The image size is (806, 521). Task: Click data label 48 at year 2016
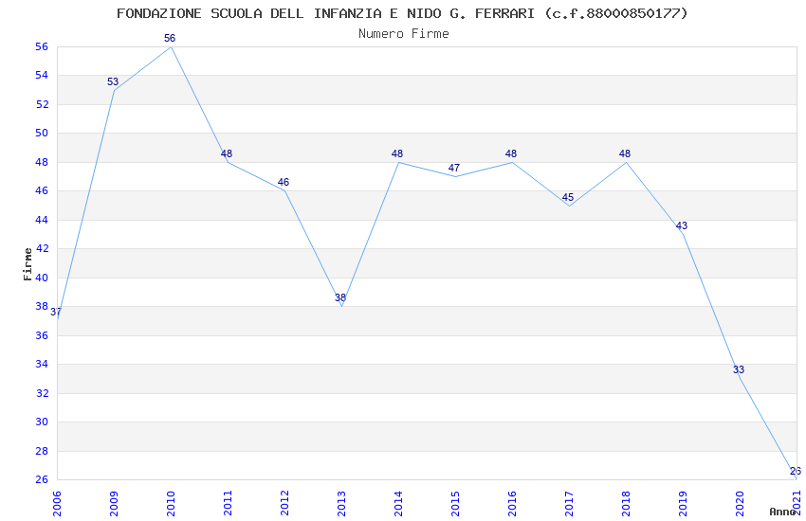pos(511,153)
